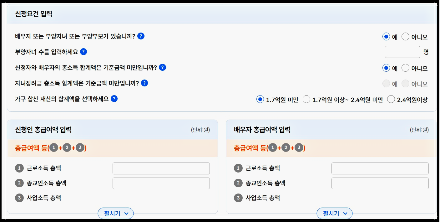Open help for 가구 합산 재산 question
Screen dimensions: 440x222
click(x=114, y=99)
